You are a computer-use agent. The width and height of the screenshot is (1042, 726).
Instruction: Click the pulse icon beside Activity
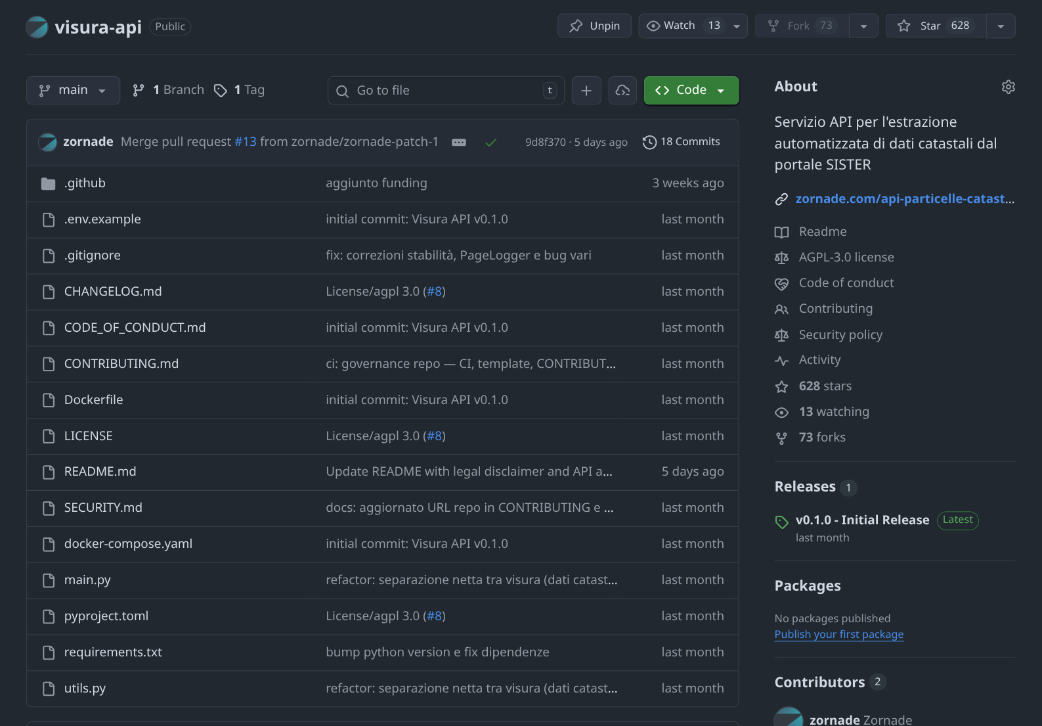pos(781,361)
